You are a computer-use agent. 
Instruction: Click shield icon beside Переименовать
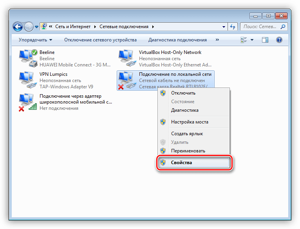163,151
